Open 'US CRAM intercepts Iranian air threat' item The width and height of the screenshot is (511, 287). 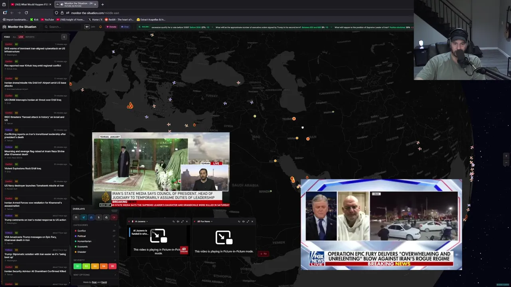[35, 100]
